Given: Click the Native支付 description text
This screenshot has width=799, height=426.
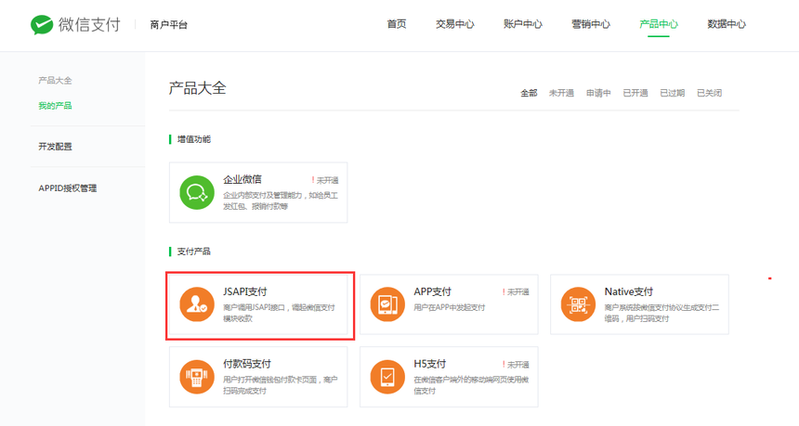Looking at the screenshot, I should pos(661,313).
